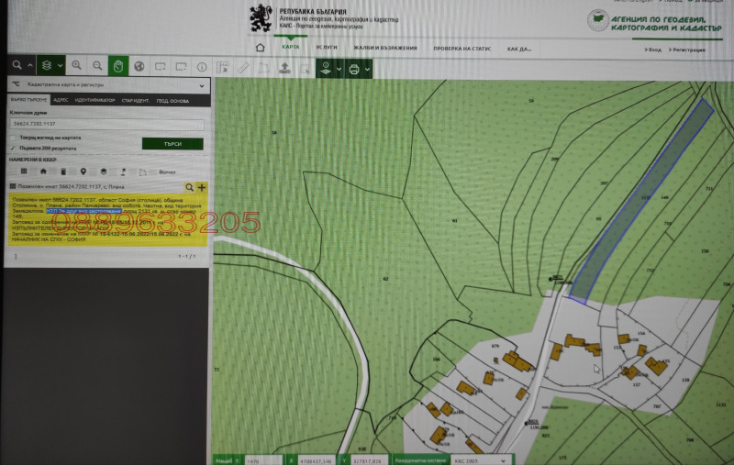Click the zoom out magnifier tool

pyautogui.click(x=96, y=66)
